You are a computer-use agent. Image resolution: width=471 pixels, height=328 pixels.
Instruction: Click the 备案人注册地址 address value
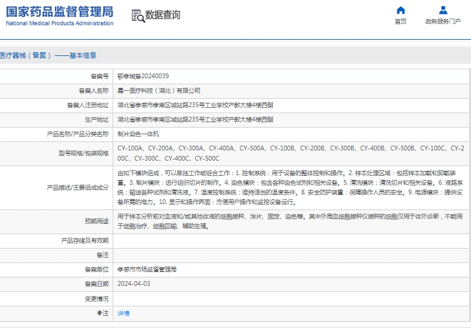(x=195, y=105)
